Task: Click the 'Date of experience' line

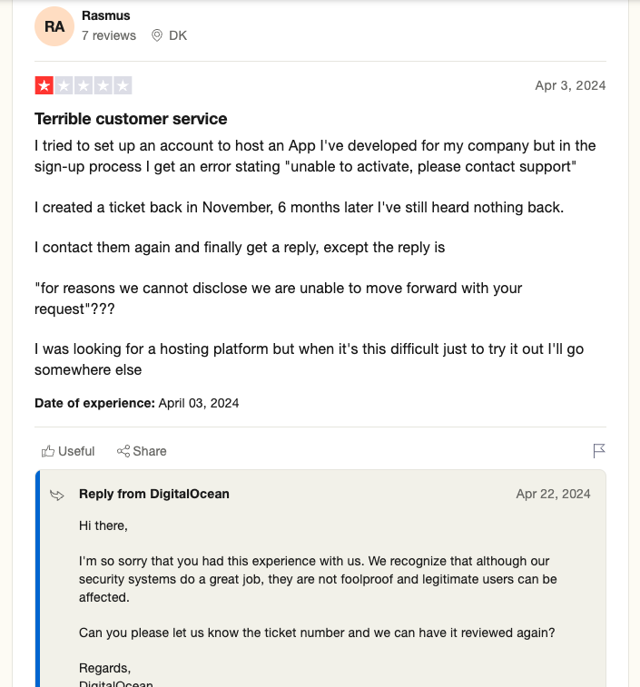Action: 136,403
